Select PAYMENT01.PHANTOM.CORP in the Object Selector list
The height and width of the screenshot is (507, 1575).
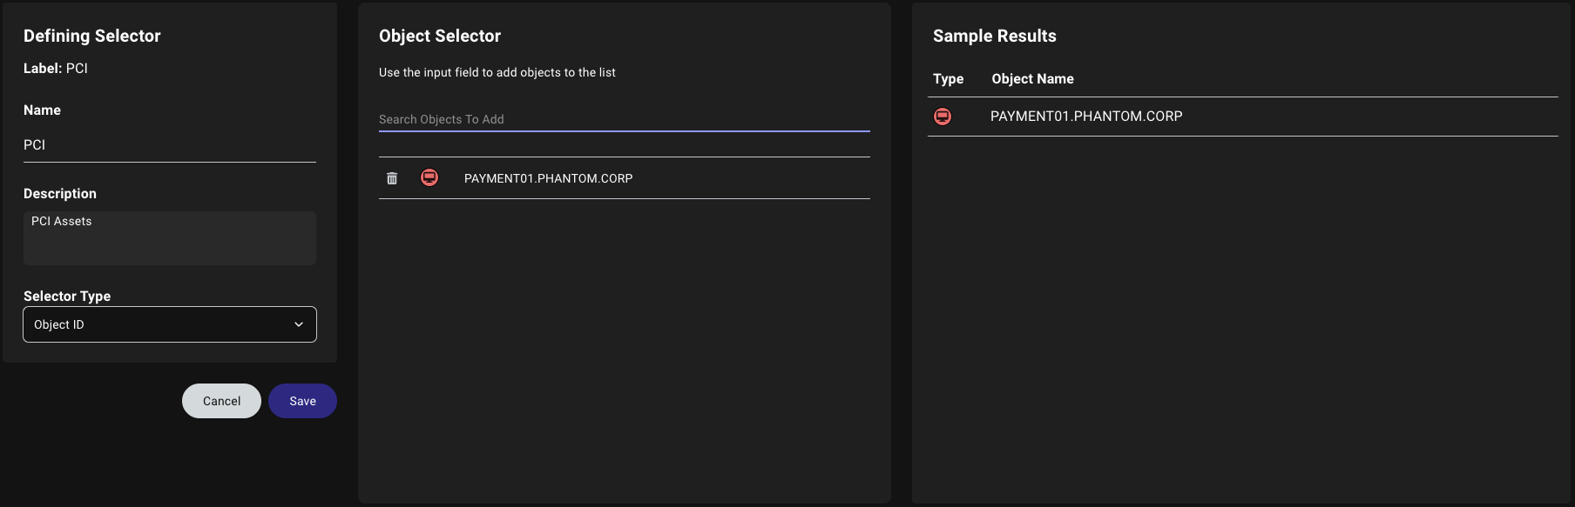tap(548, 177)
